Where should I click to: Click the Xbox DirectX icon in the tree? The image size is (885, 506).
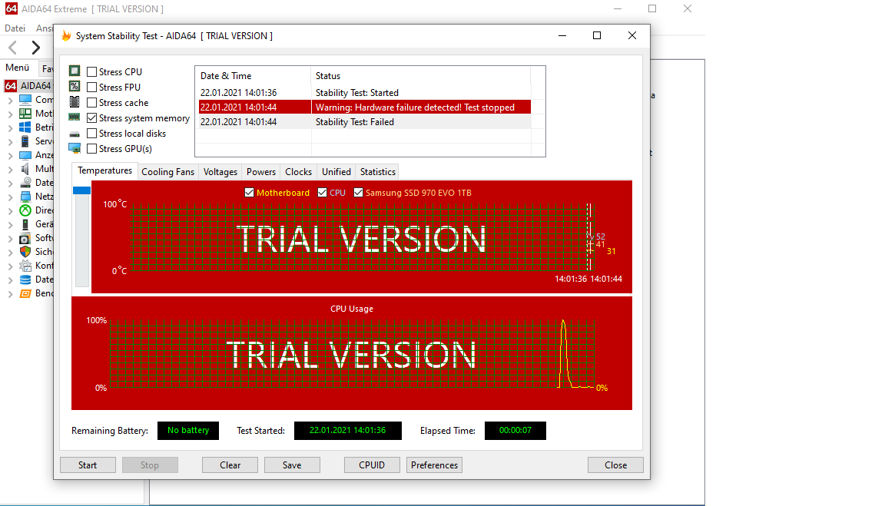(25, 210)
